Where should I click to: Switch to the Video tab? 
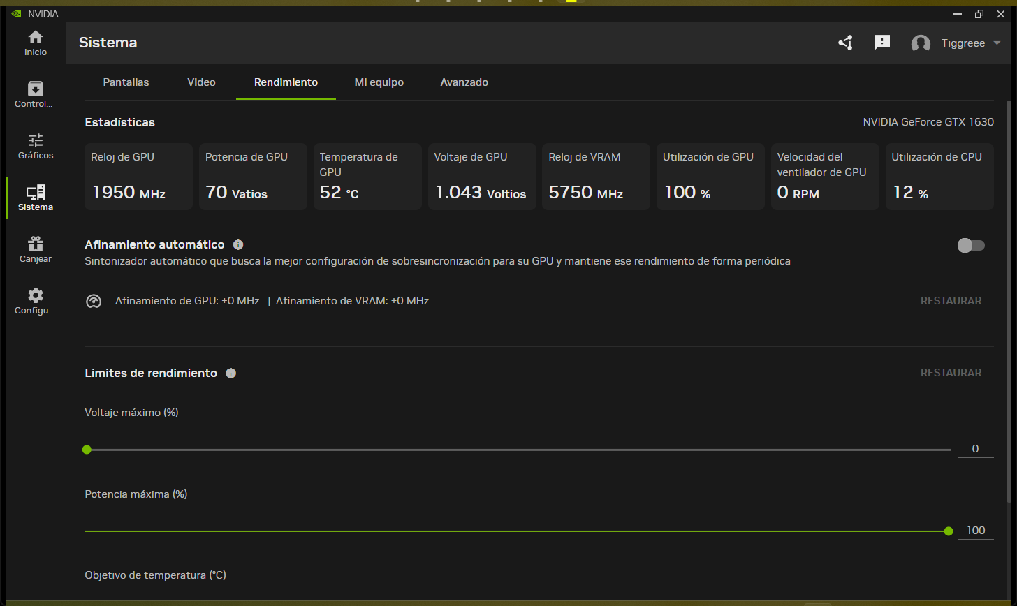tap(201, 82)
